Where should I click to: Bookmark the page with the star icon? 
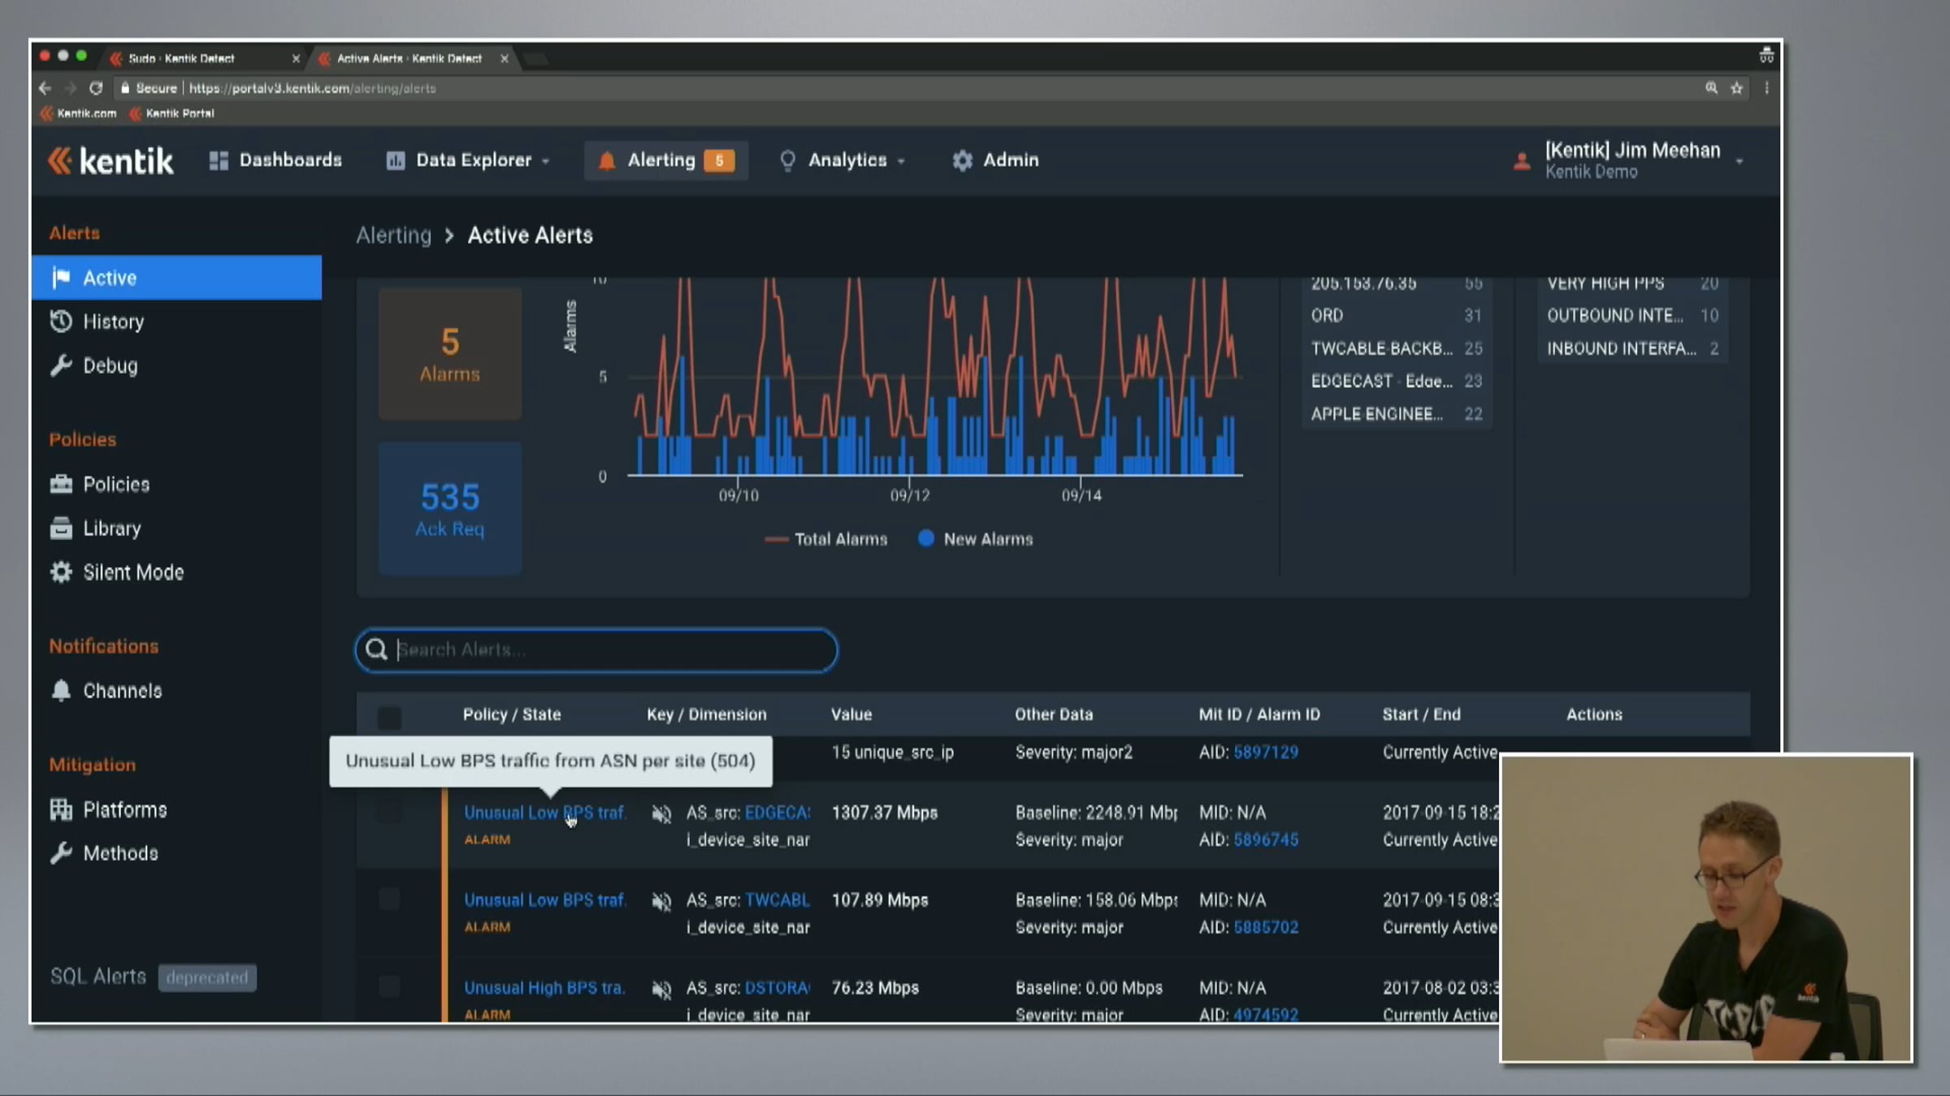(1736, 88)
